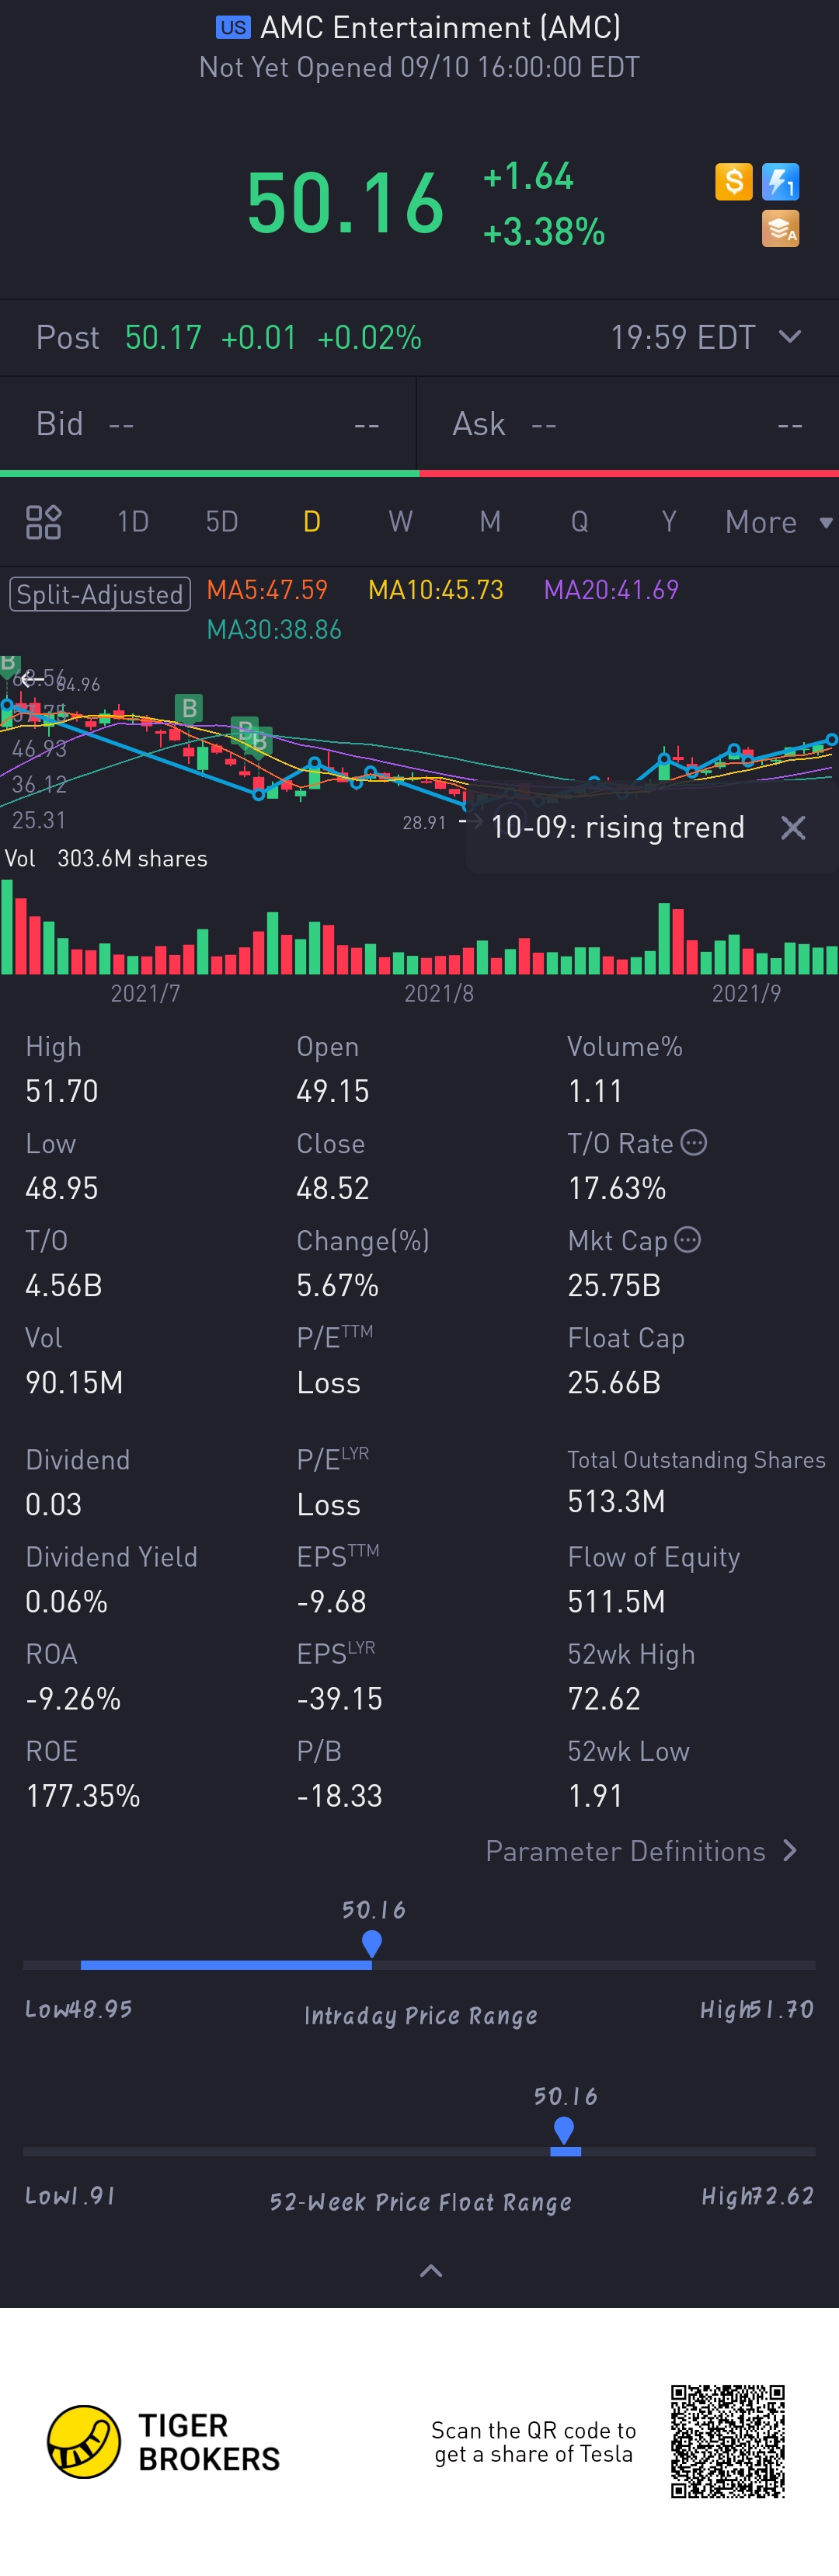Tap the Dividend Yield value 0.06%
The width and height of the screenshot is (839, 2576).
pos(66,1601)
